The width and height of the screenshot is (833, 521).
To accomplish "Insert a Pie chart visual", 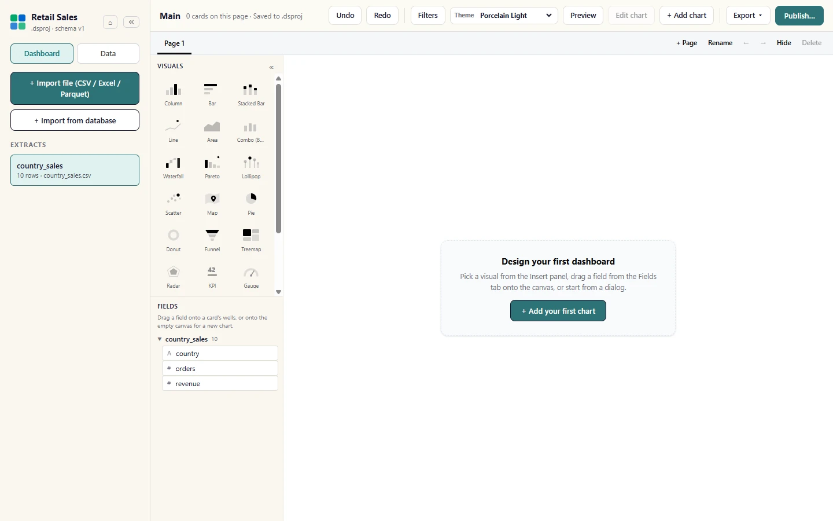I will 251,204.
